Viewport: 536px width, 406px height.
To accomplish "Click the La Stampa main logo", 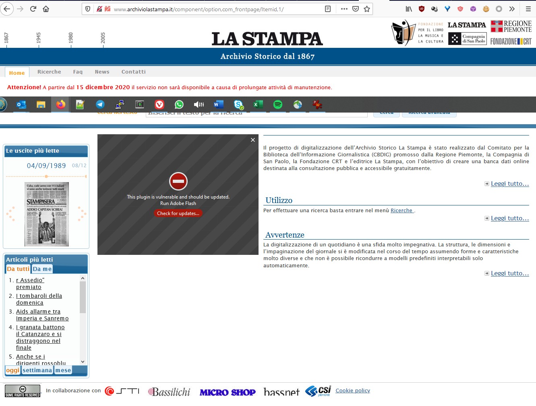I will [267, 39].
